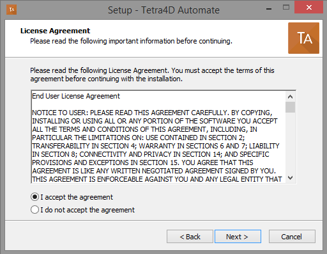The width and height of the screenshot is (327, 254).
Task: Click line 'PROVISIONS AND EXCEPTIONS IN SECTION 15'
Action: click(x=142, y=163)
